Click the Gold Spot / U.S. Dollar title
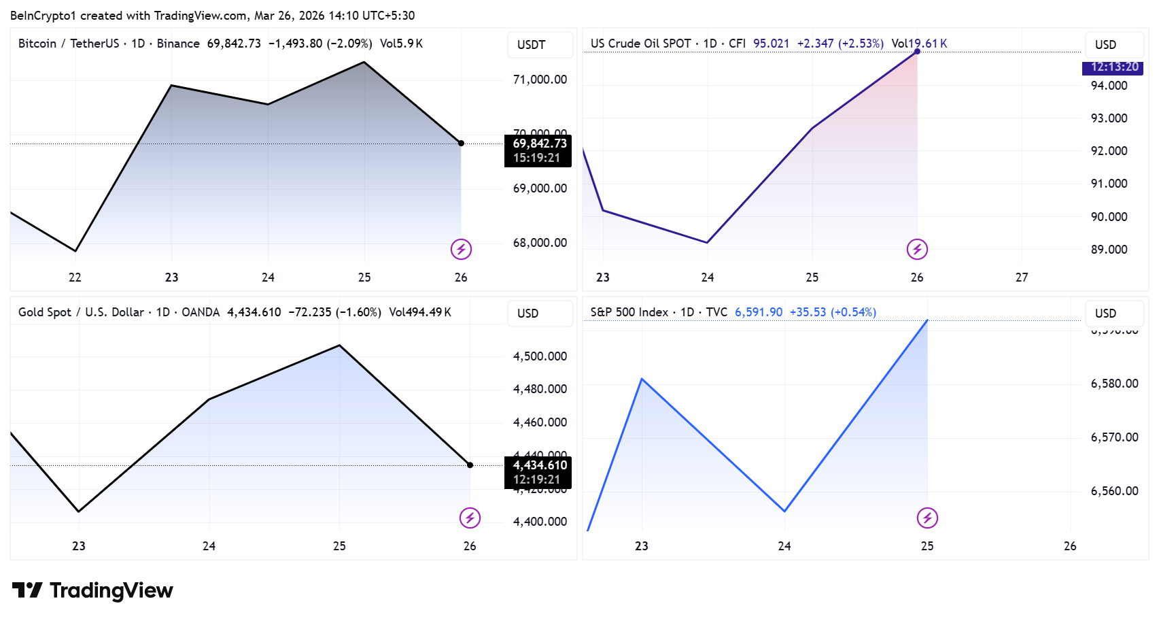 pyautogui.click(x=81, y=312)
